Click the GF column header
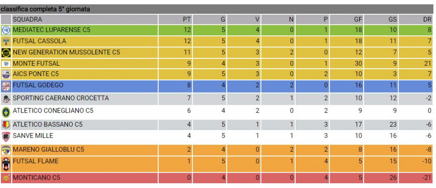 (358, 20)
